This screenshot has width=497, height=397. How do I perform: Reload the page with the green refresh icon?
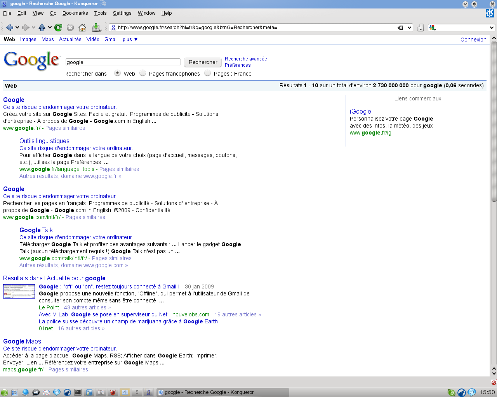pyautogui.click(x=58, y=28)
